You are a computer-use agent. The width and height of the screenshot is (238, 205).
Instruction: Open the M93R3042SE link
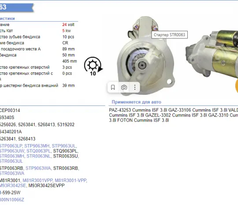13,186
